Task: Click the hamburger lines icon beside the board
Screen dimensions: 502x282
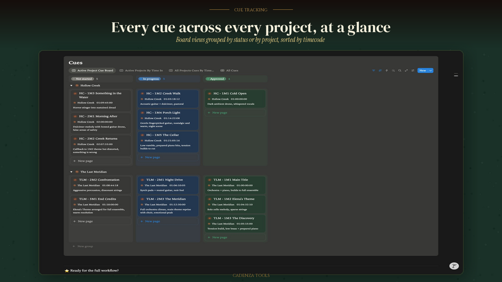Action: coord(456,75)
